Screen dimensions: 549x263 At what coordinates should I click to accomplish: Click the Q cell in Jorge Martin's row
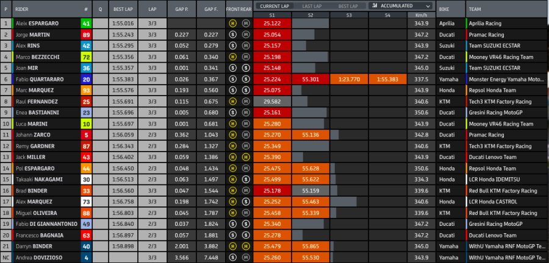click(x=101, y=35)
